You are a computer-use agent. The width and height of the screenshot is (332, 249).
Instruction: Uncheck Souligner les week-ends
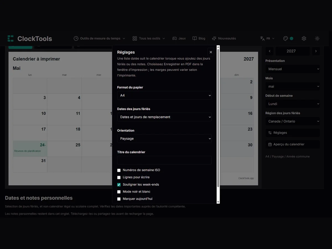coord(119,185)
